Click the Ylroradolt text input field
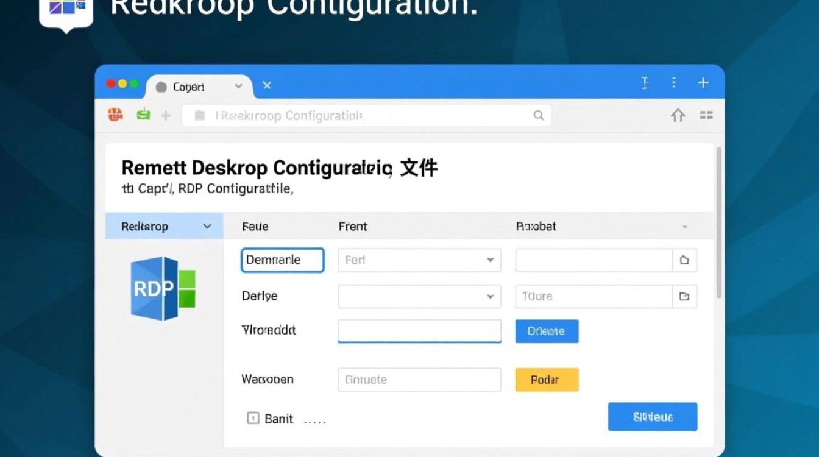 pyautogui.click(x=419, y=331)
